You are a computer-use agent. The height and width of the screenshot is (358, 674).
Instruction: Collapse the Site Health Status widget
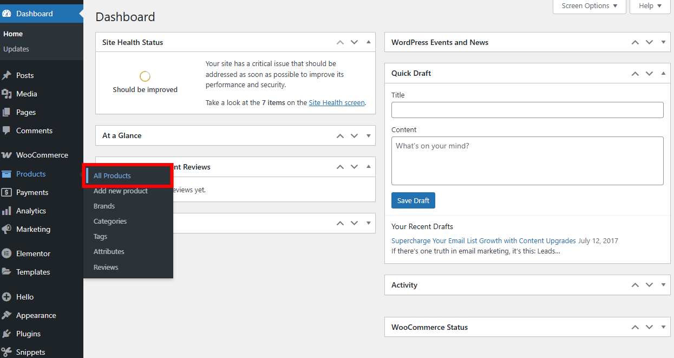click(x=368, y=42)
